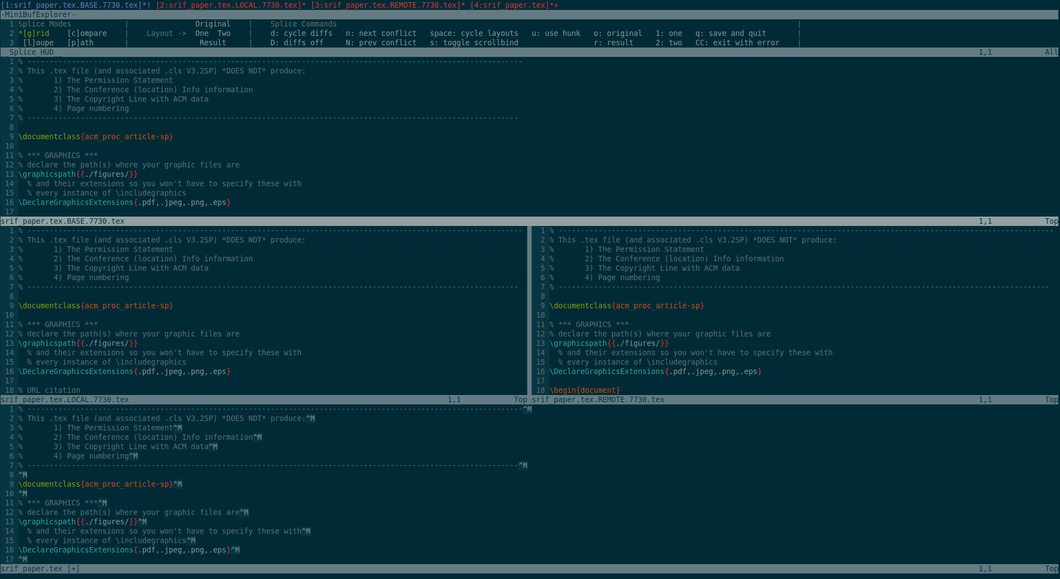Click the -MiniBufExplorer- title line
This screenshot has height=579, width=1060.
[530, 14]
